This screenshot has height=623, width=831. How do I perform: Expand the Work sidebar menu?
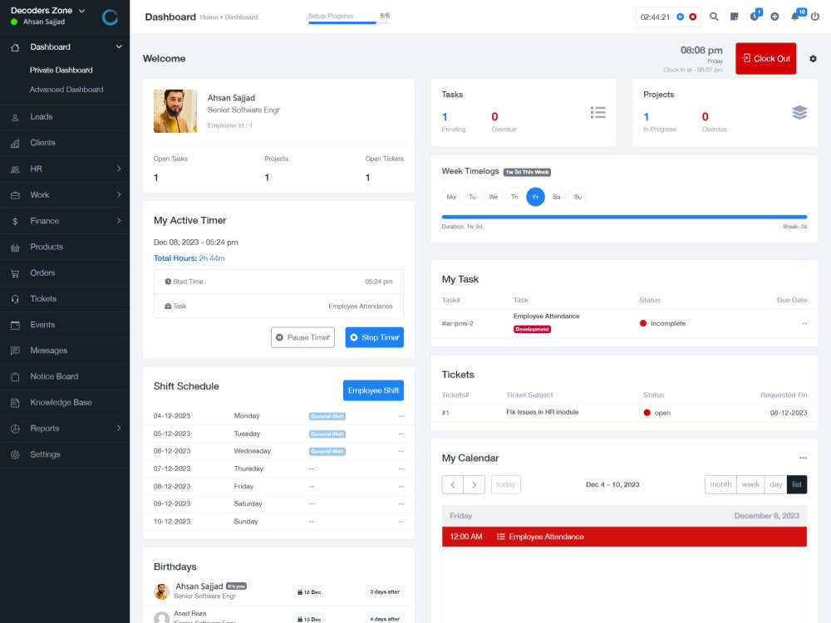119,194
